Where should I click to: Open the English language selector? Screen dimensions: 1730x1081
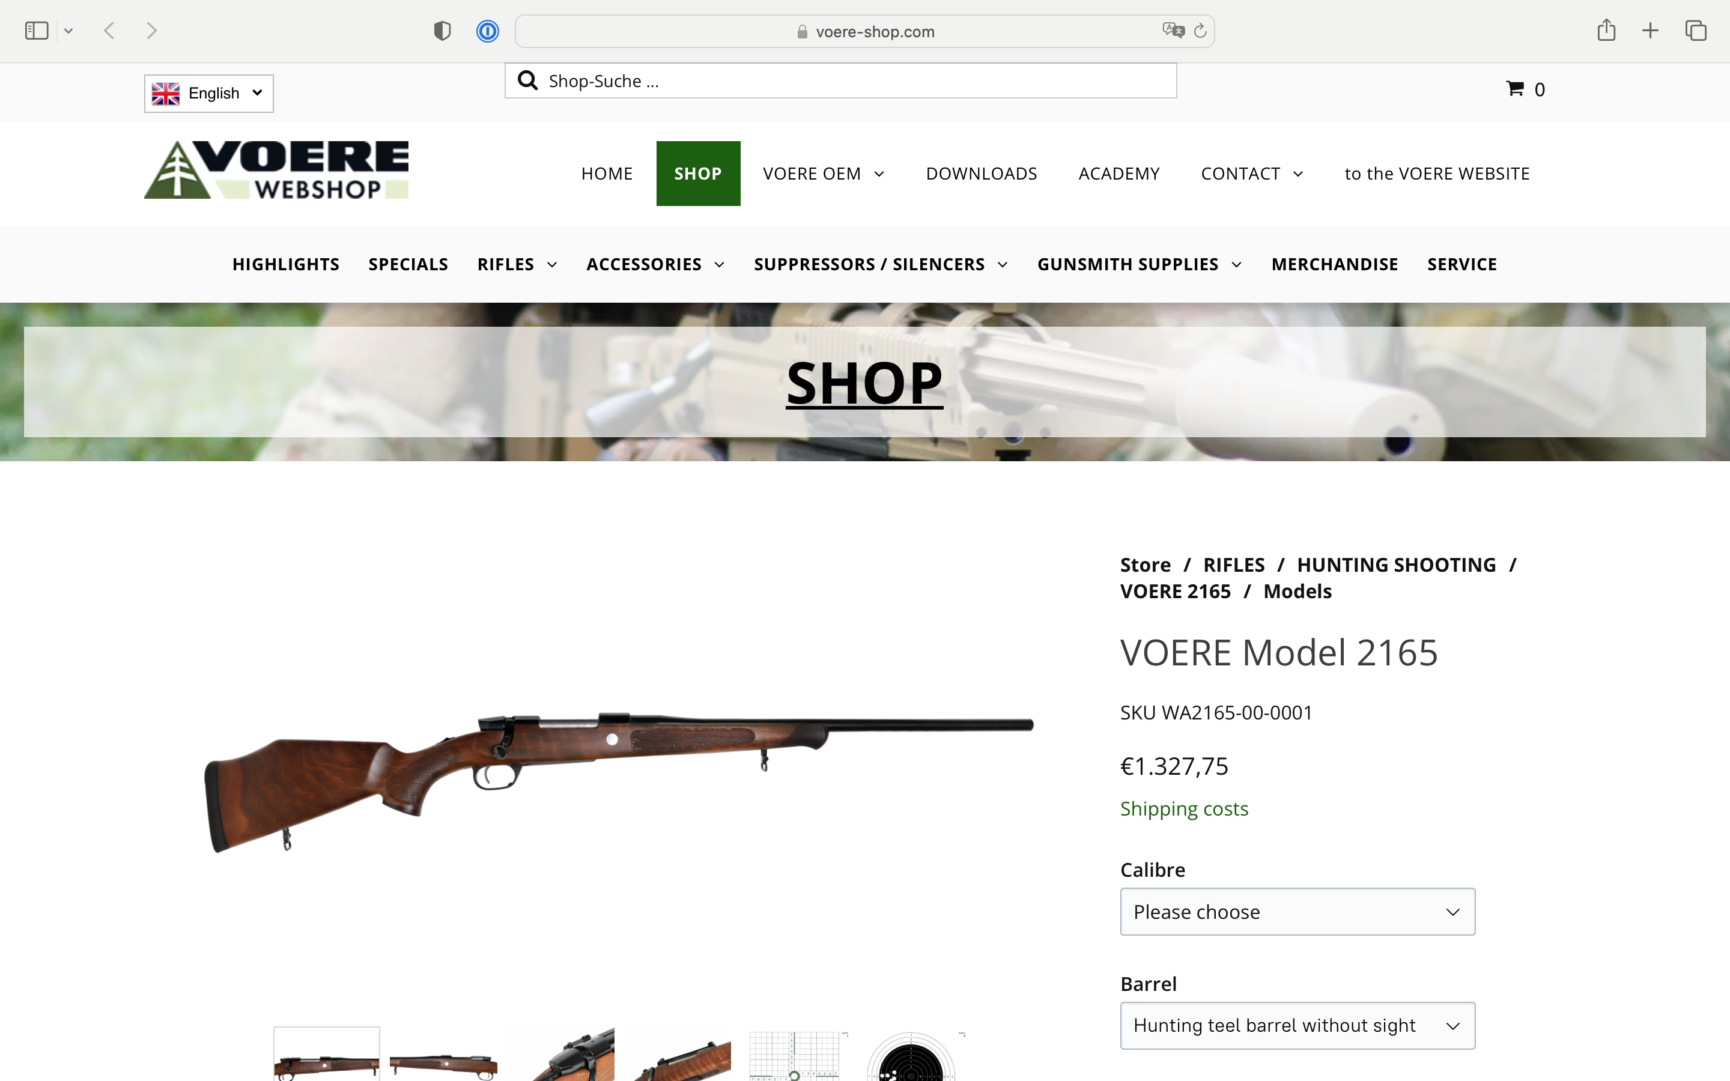click(209, 93)
